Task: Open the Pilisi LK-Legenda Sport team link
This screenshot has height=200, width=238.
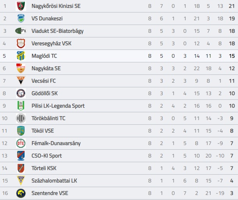Action: click(58, 106)
